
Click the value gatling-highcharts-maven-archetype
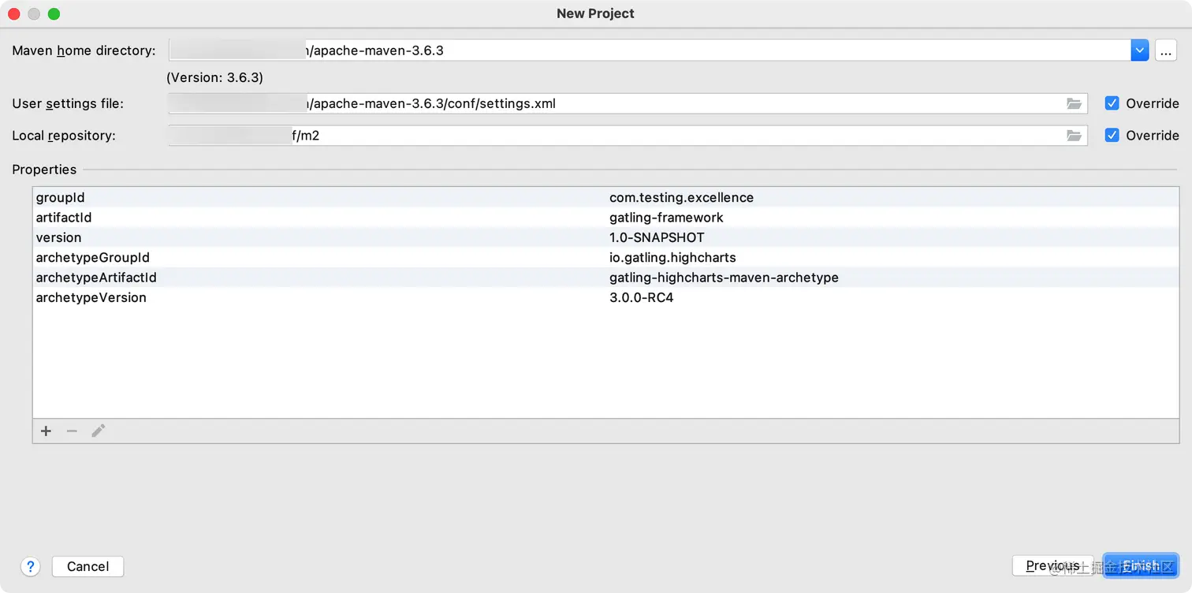tap(724, 278)
